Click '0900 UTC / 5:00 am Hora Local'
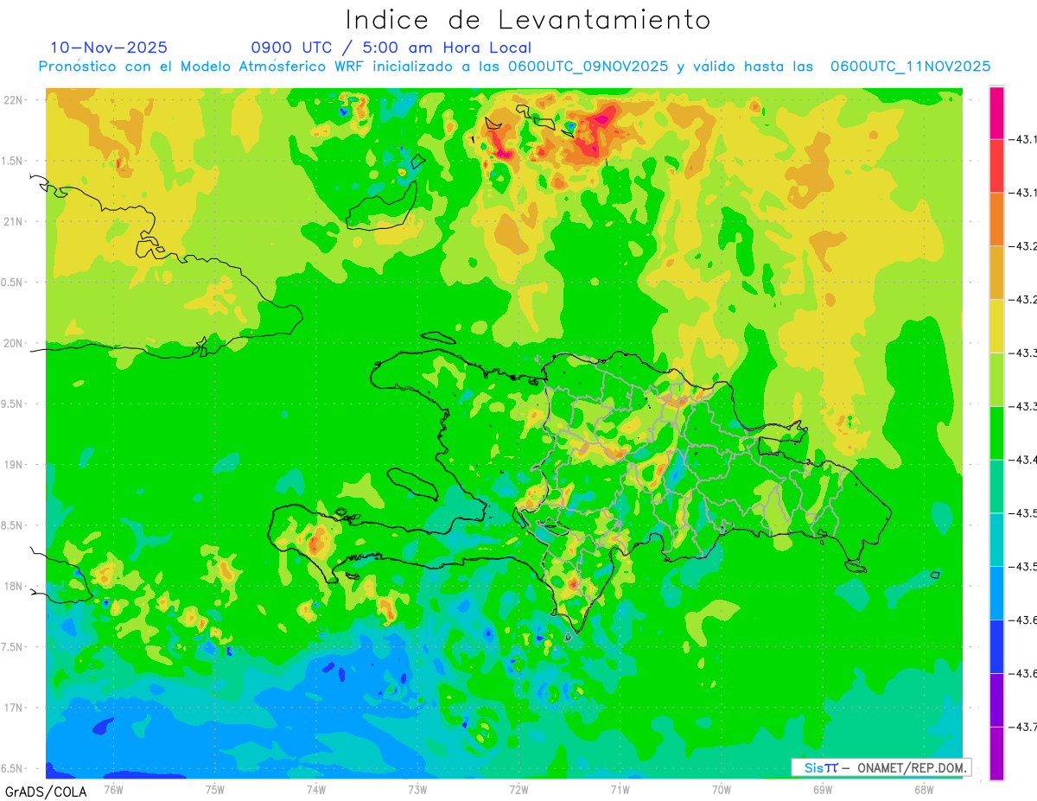The image size is (1037, 801). 391,48
